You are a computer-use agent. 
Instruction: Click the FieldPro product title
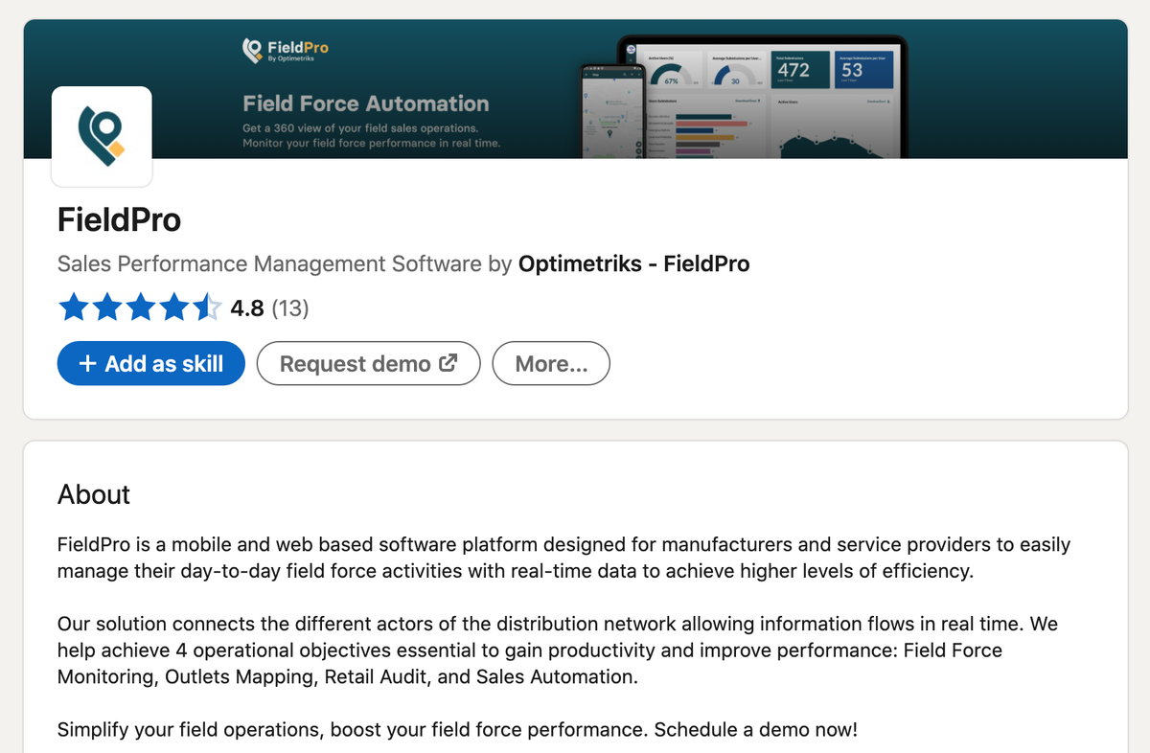(120, 220)
